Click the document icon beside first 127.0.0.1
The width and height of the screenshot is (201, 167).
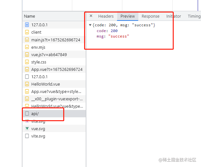(x=27, y=25)
